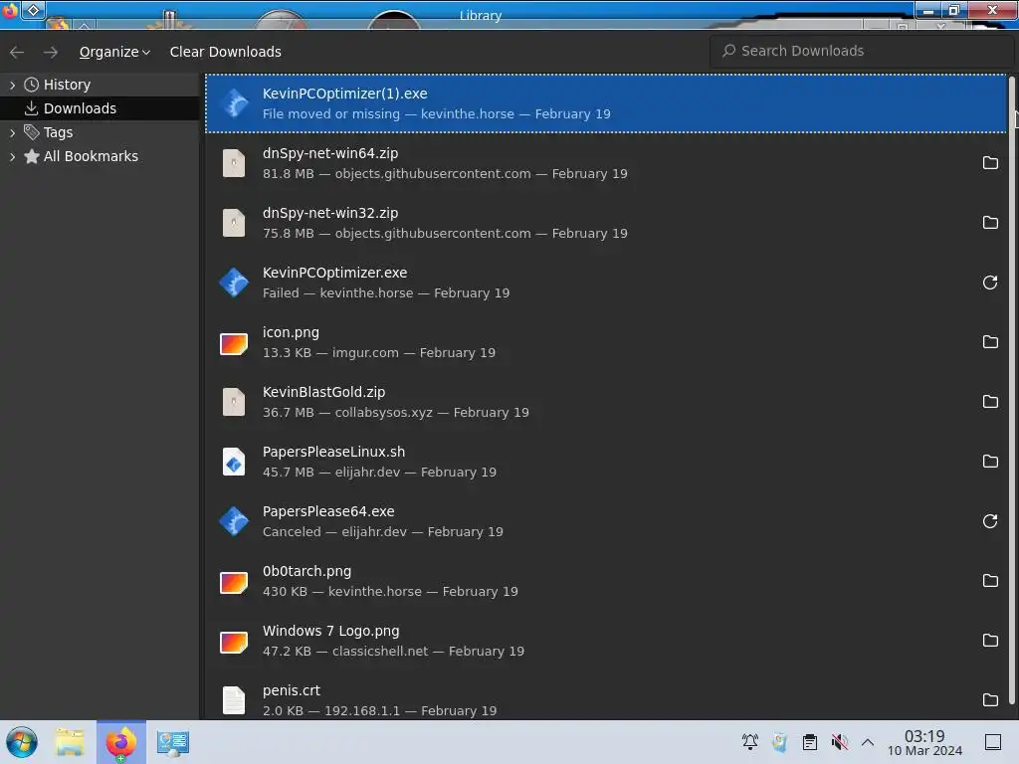
Task: Show KevinBlastGold.zip in folder
Action: pyautogui.click(x=990, y=402)
